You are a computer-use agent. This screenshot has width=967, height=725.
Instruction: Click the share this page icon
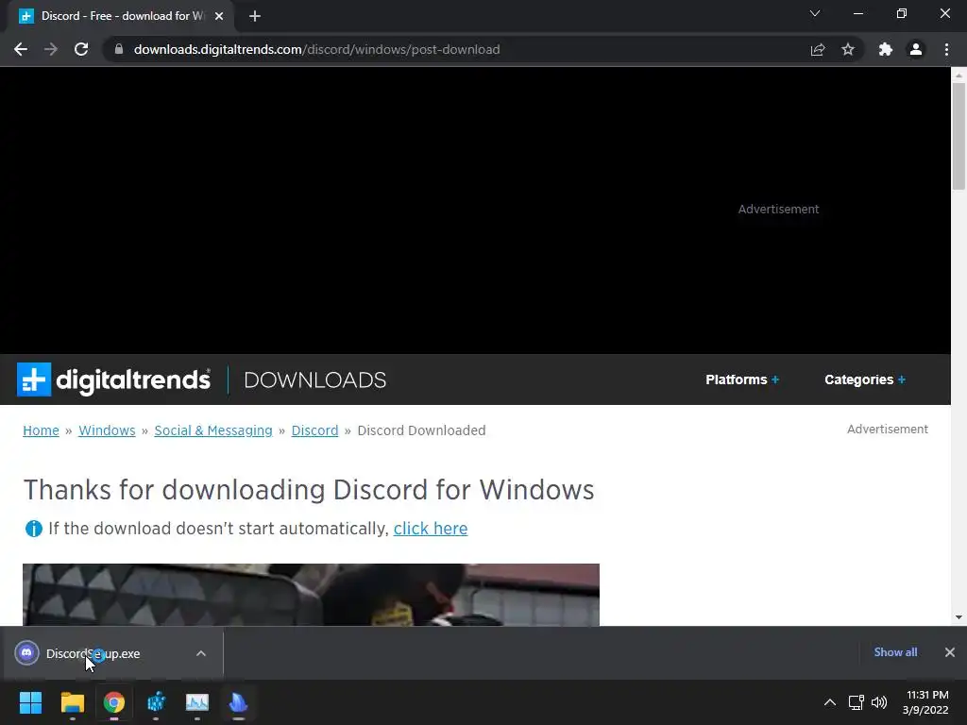tap(818, 49)
